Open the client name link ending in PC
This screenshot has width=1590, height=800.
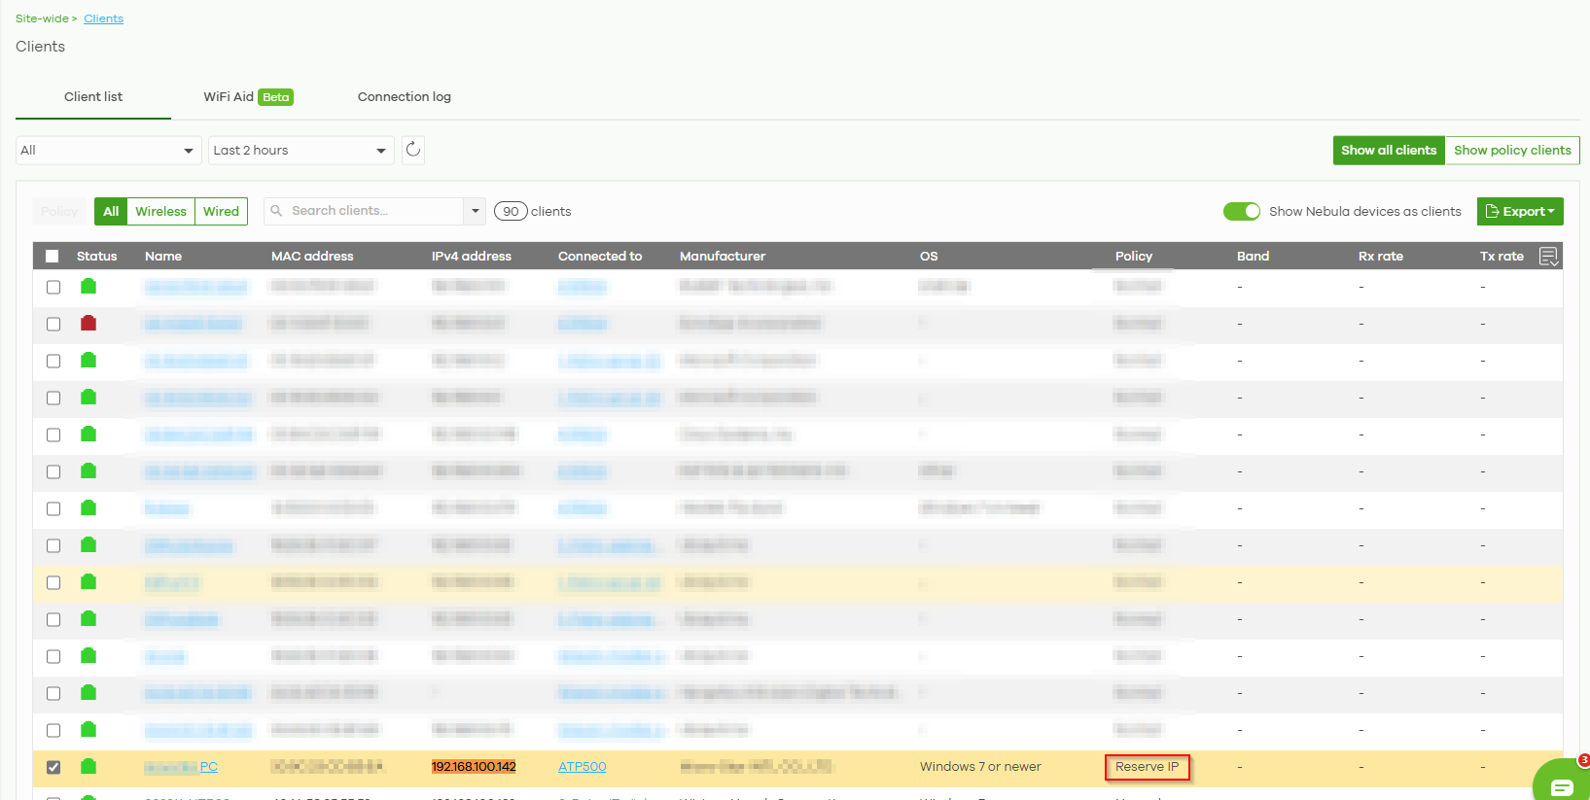click(x=181, y=767)
